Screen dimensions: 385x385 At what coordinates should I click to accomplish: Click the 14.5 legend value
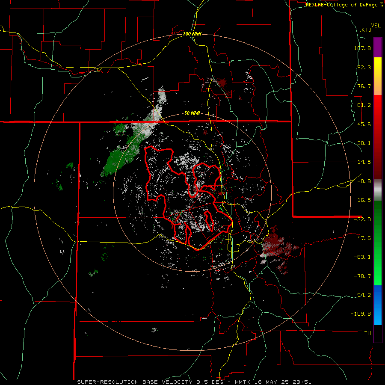coord(364,162)
